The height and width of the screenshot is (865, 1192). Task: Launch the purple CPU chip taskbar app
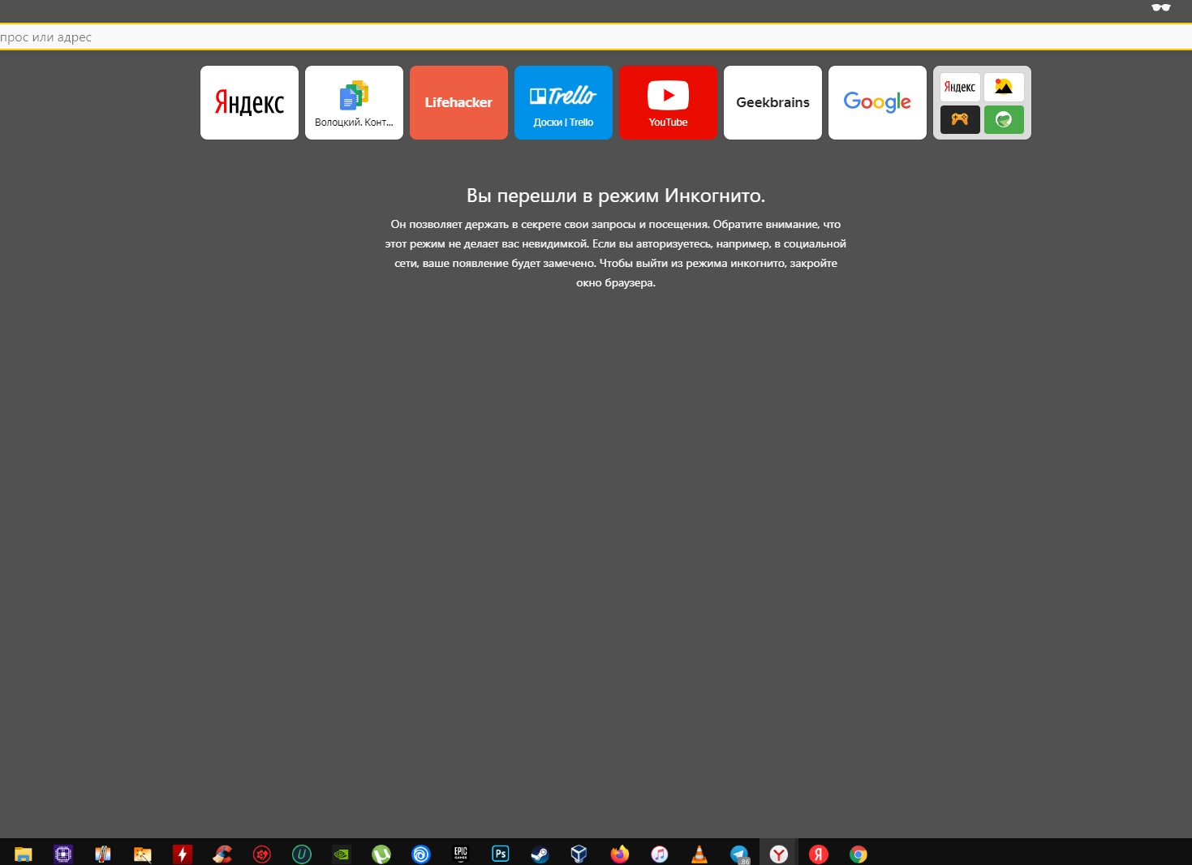tap(62, 854)
